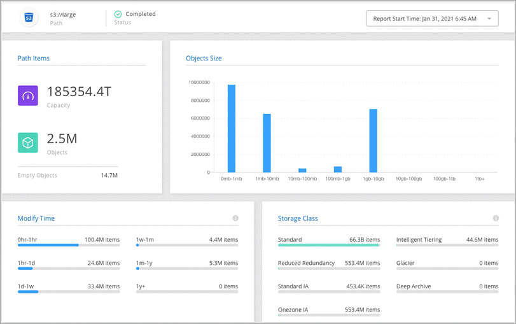Click the S3 bucket icon
The image size is (516, 324).
click(29, 18)
